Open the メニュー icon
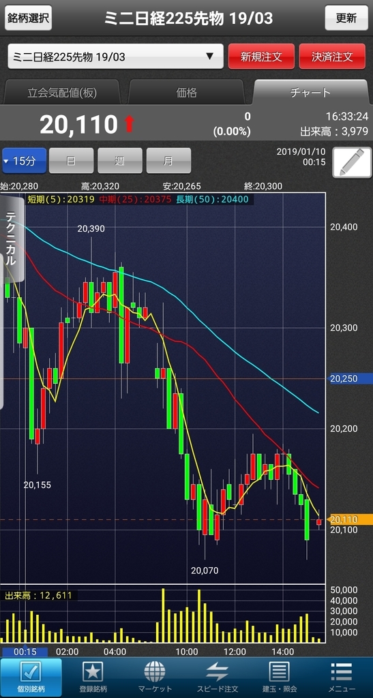The height and width of the screenshot is (698, 373). click(342, 678)
